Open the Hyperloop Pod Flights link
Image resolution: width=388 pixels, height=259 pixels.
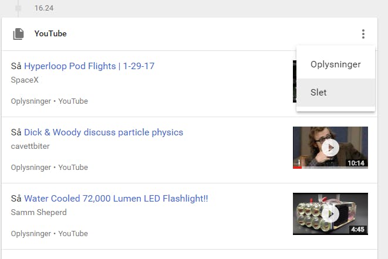pos(89,66)
